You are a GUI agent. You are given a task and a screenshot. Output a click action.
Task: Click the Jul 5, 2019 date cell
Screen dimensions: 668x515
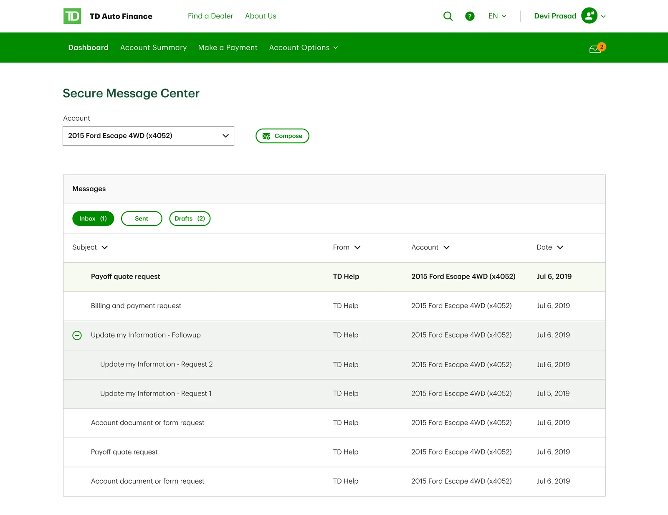[x=553, y=393]
